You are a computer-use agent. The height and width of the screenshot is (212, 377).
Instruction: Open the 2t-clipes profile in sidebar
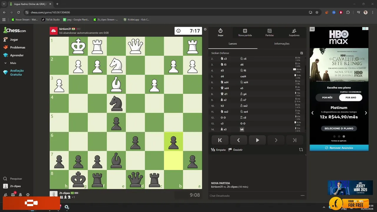[x=12, y=186]
